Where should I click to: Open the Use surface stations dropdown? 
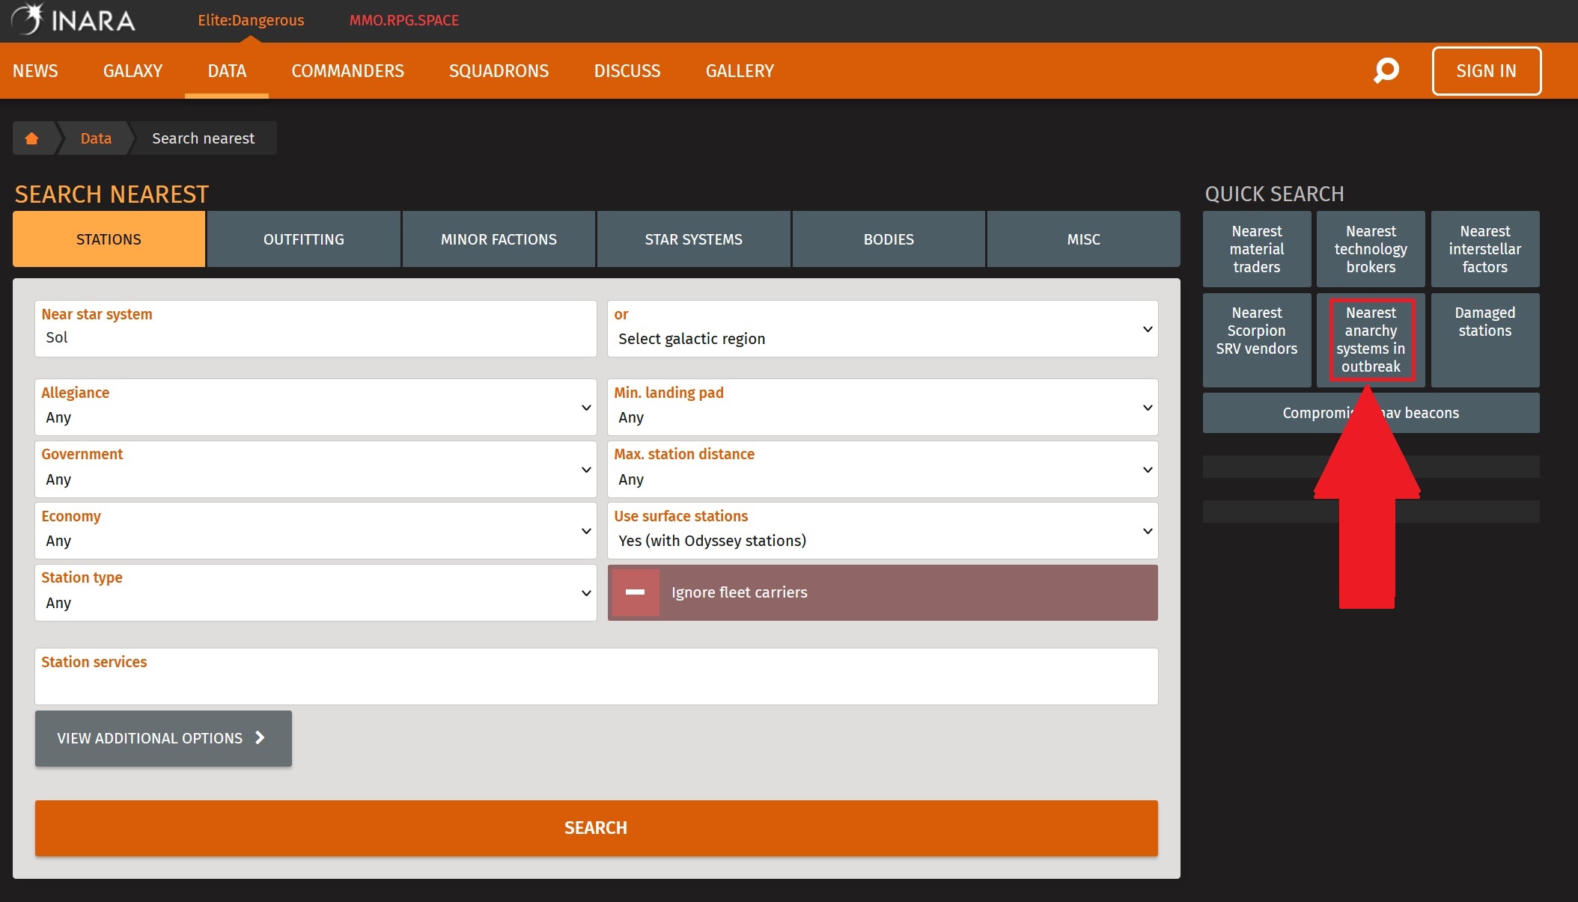click(883, 531)
